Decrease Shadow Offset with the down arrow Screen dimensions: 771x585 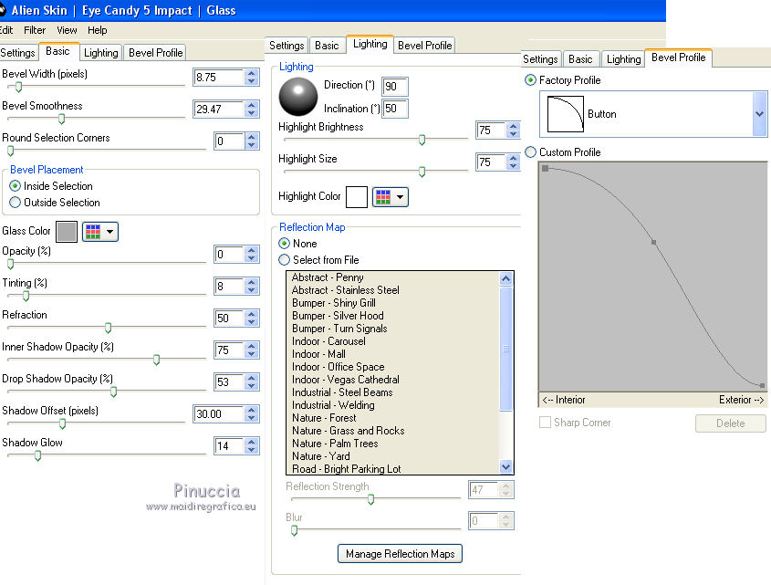point(252,418)
